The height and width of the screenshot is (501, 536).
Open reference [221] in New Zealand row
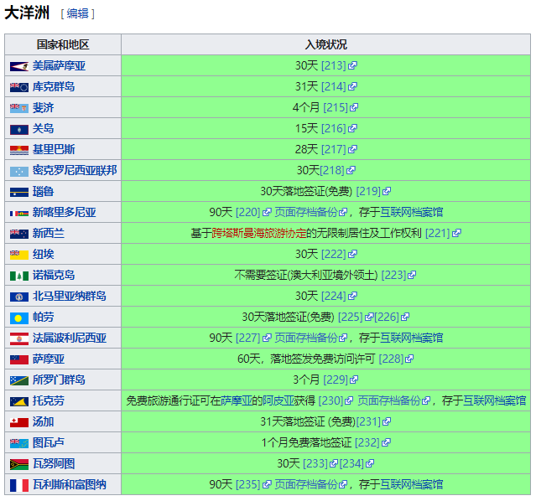[443, 233]
